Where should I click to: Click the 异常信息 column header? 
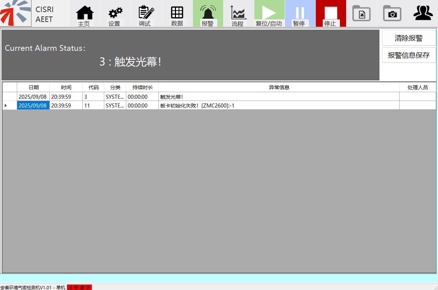pyautogui.click(x=279, y=87)
